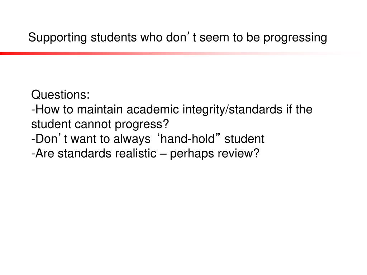Click the word "progressing" in the title

coord(295,38)
